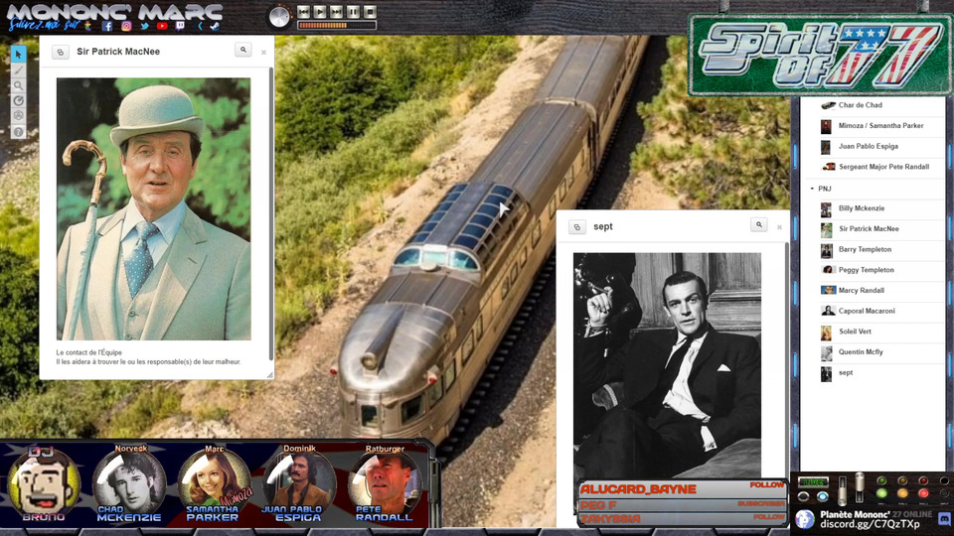This screenshot has height=536, width=954.
Task: Choose the drawing brush tool
Action: 18,69
